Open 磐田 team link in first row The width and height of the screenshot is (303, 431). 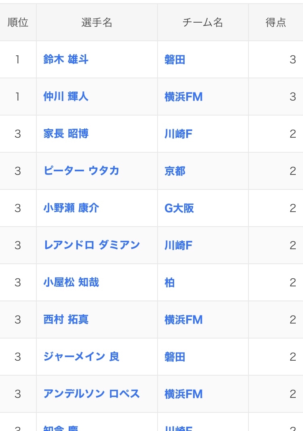175,59
